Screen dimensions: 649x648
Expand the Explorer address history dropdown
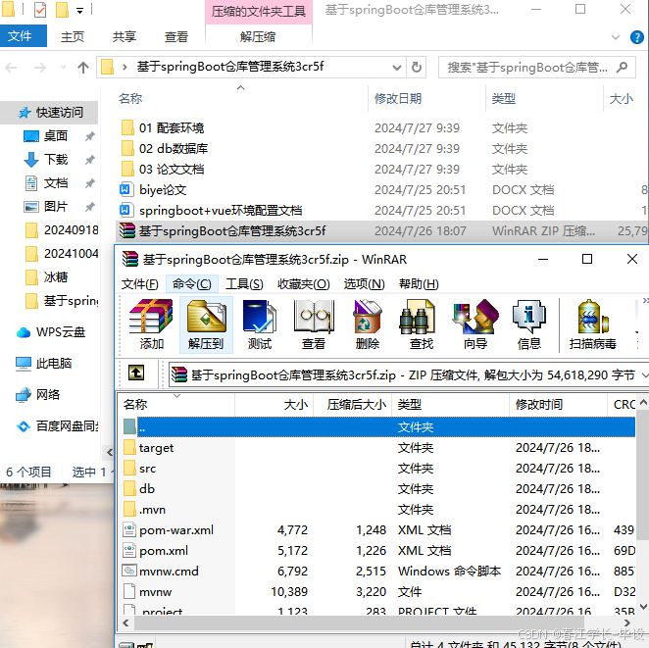pyautogui.click(x=396, y=67)
